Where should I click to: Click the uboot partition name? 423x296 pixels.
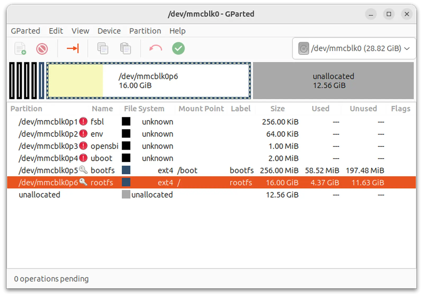(x=102, y=158)
